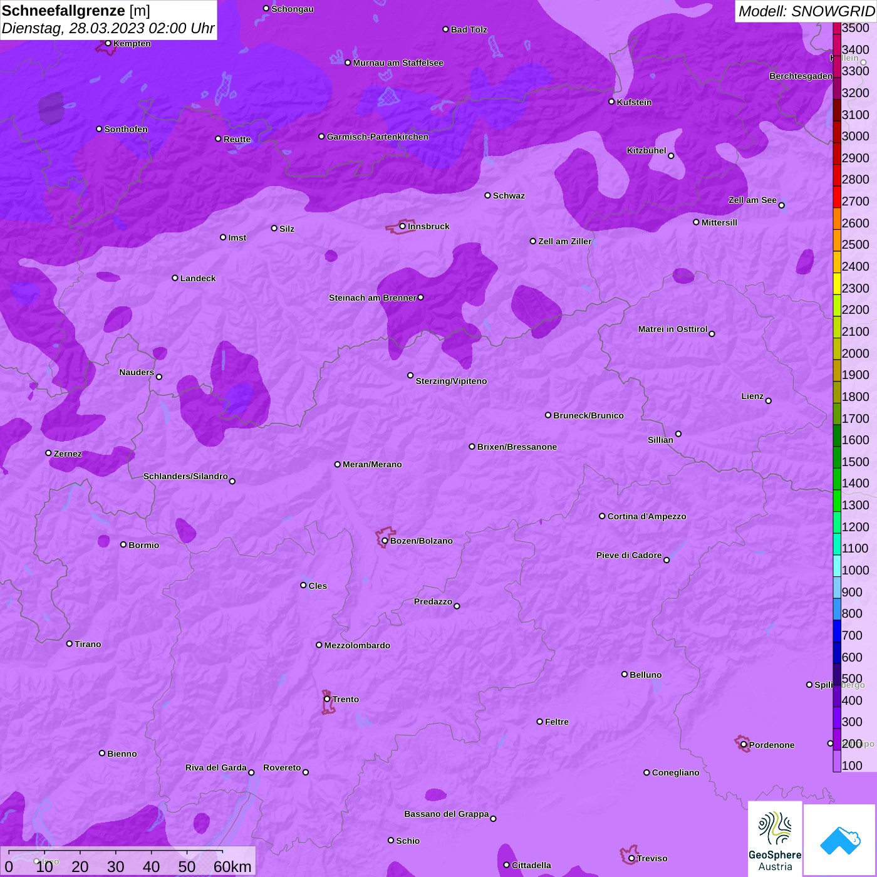
Task: Click the Brixen/Bressanone label
Action: pos(517,447)
